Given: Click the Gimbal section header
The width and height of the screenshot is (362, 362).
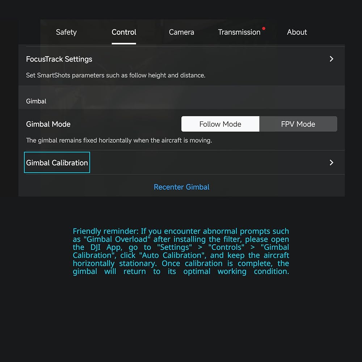Looking at the screenshot, I should tap(36, 101).
